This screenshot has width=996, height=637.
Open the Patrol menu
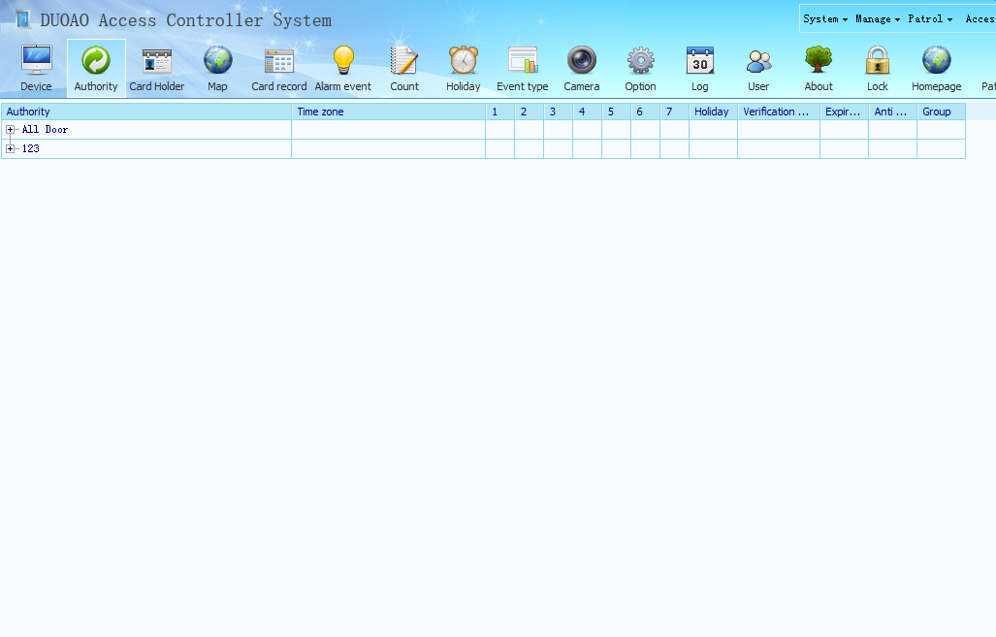coord(929,19)
